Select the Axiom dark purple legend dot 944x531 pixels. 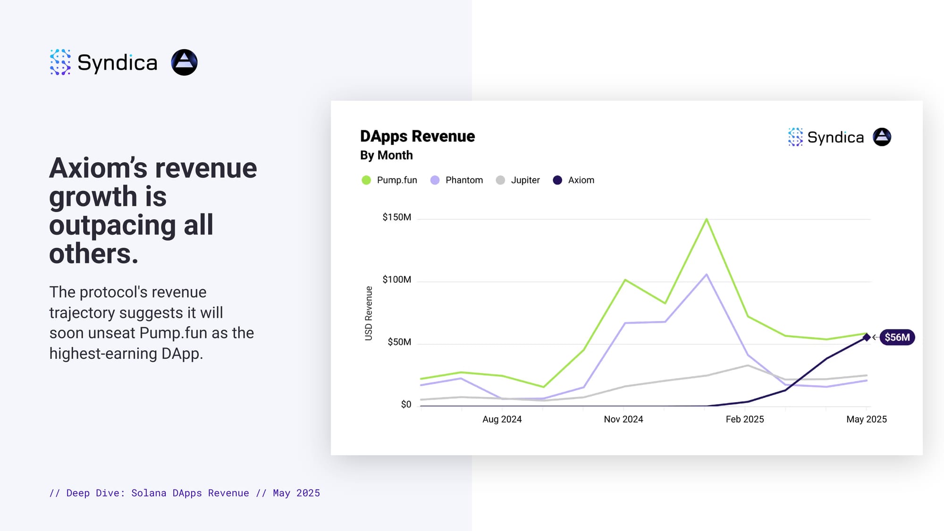[x=557, y=180]
